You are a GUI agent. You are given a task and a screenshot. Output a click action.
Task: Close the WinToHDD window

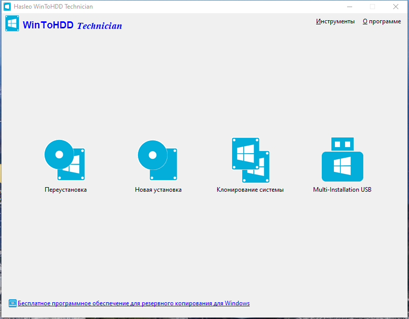pyautogui.click(x=395, y=7)
